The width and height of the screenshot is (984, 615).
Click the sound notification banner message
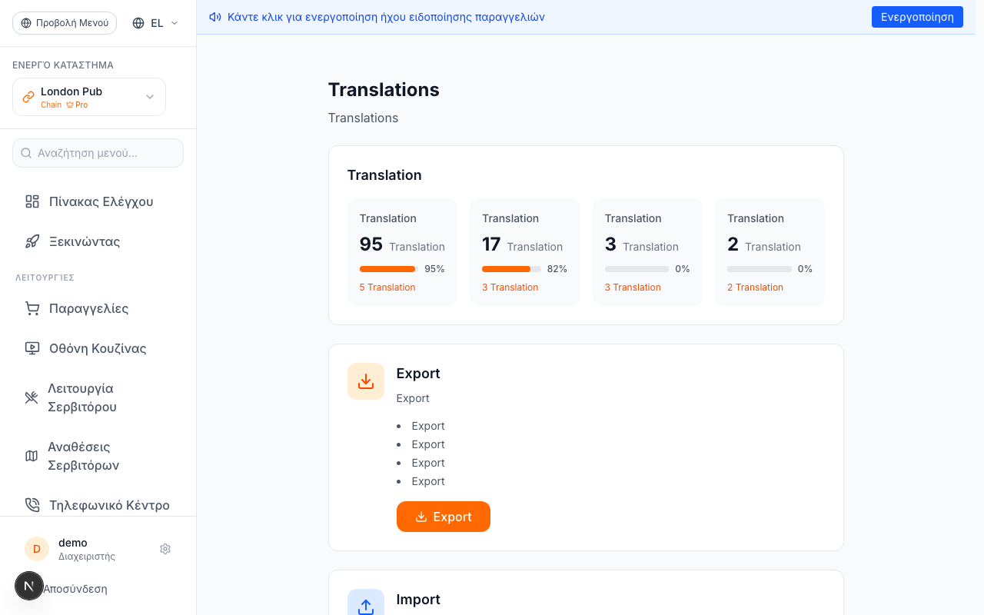click(386, 17)
